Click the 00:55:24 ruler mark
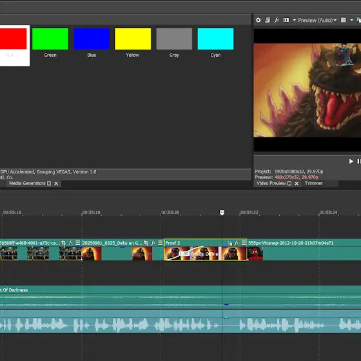This screenshot has height=361, width=361. coord(328,212)
